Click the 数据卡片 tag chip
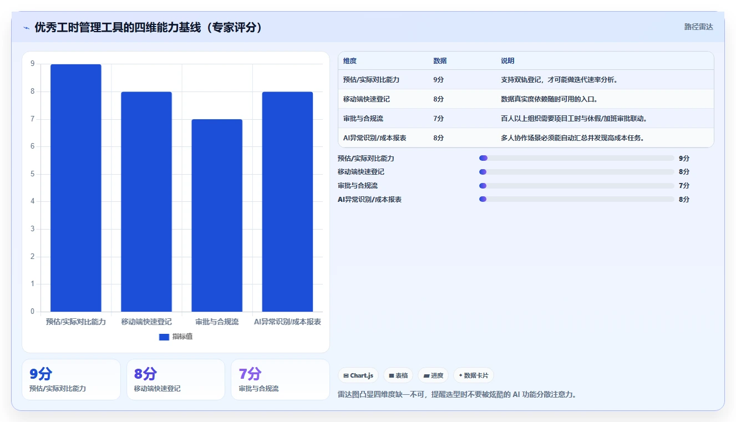The image size is (736, 422). (474, 375)
